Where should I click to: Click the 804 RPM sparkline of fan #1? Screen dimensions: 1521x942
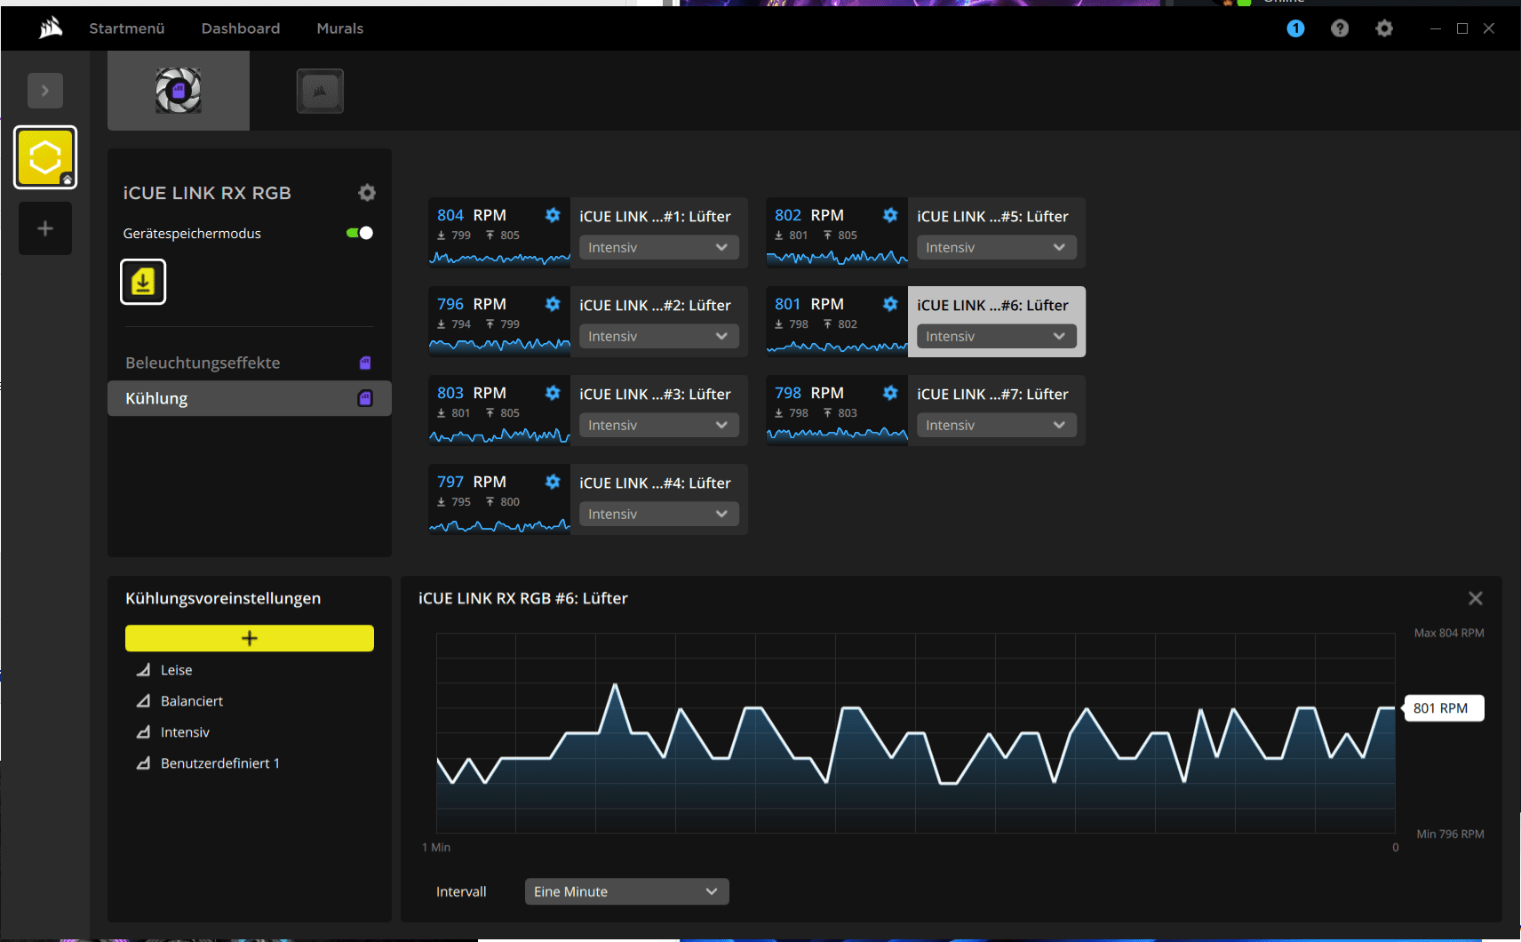click(x=499, y=258)
